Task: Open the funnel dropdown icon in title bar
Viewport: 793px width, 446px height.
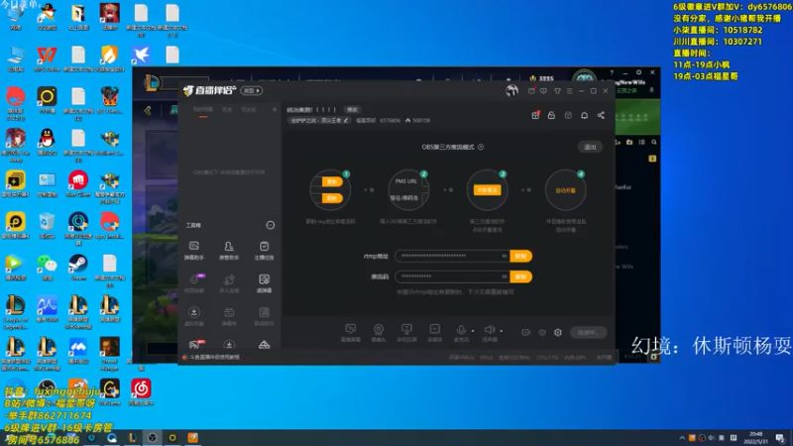Action: click(557, 91)
